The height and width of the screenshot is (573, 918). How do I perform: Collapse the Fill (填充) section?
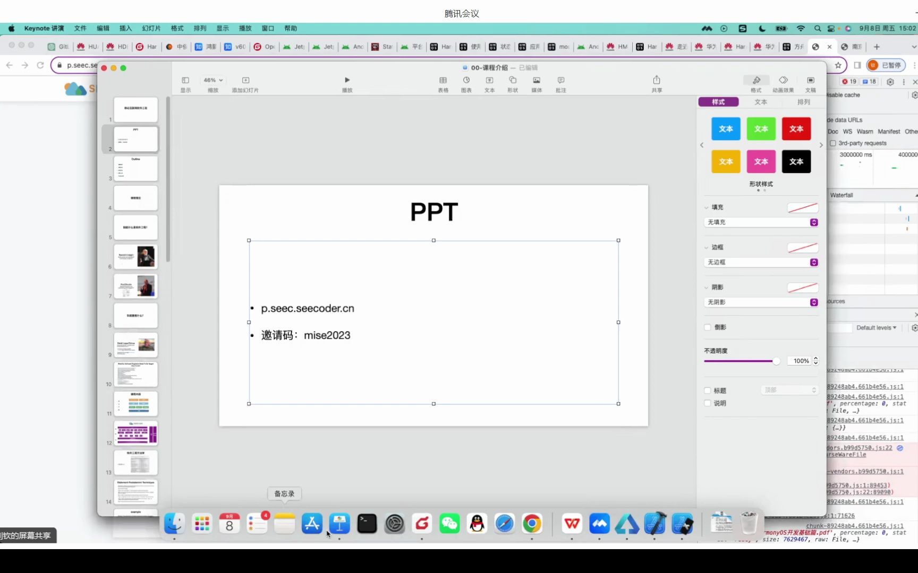pyautogui.click(x=707, y=207)
